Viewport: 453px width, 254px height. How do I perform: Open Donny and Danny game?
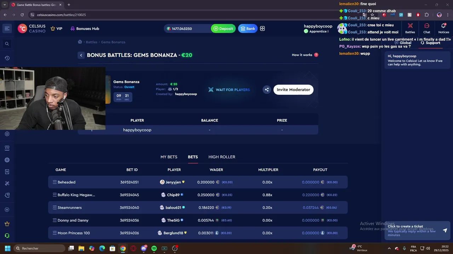pos(71,220)
